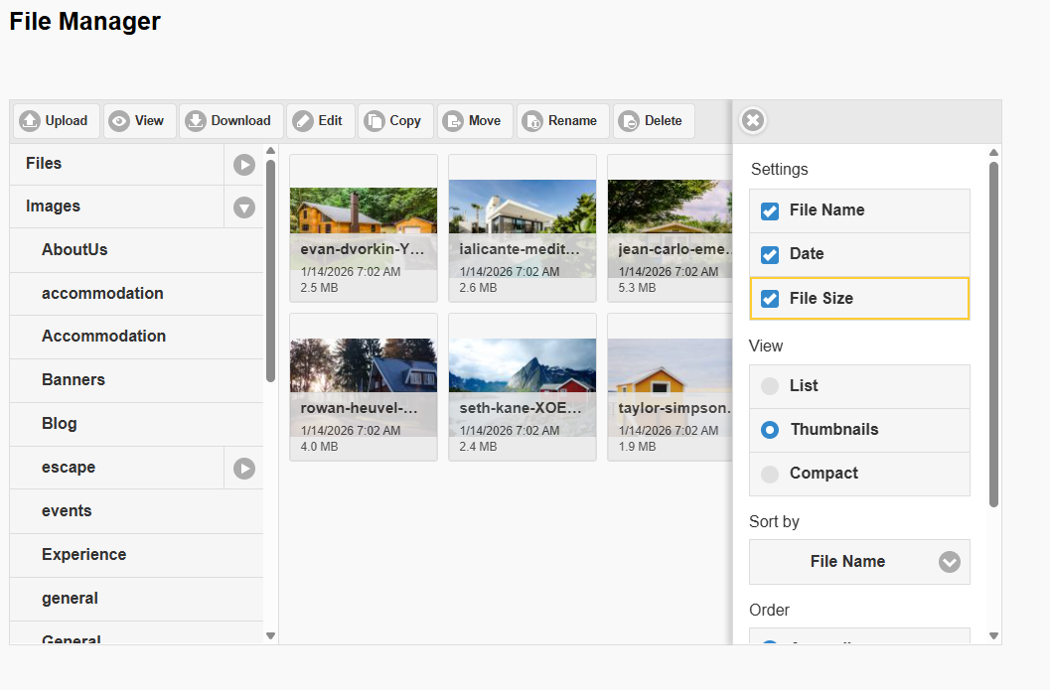
Task: Collapse the Images folder arrow
Action: [x=244, y=207]
